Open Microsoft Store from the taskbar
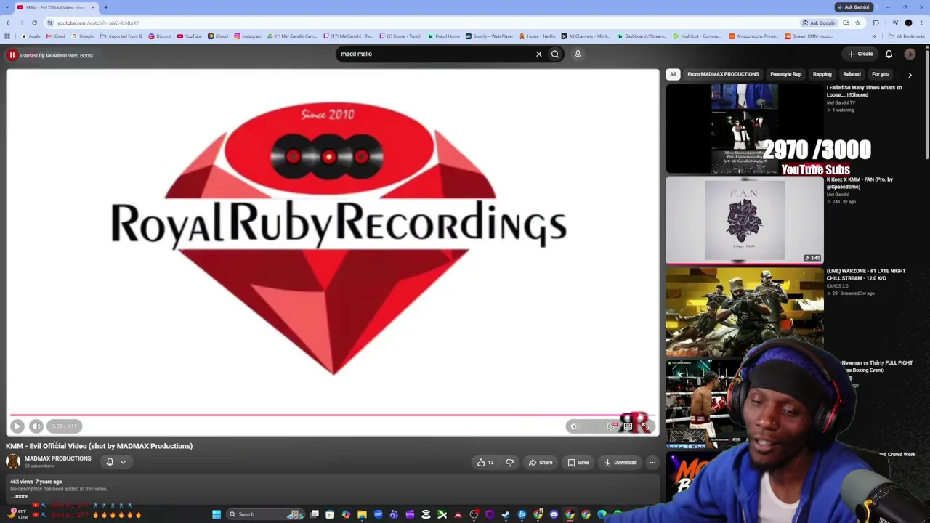The width and height of the screenshot is (930, 523). [x=330, y=514]
